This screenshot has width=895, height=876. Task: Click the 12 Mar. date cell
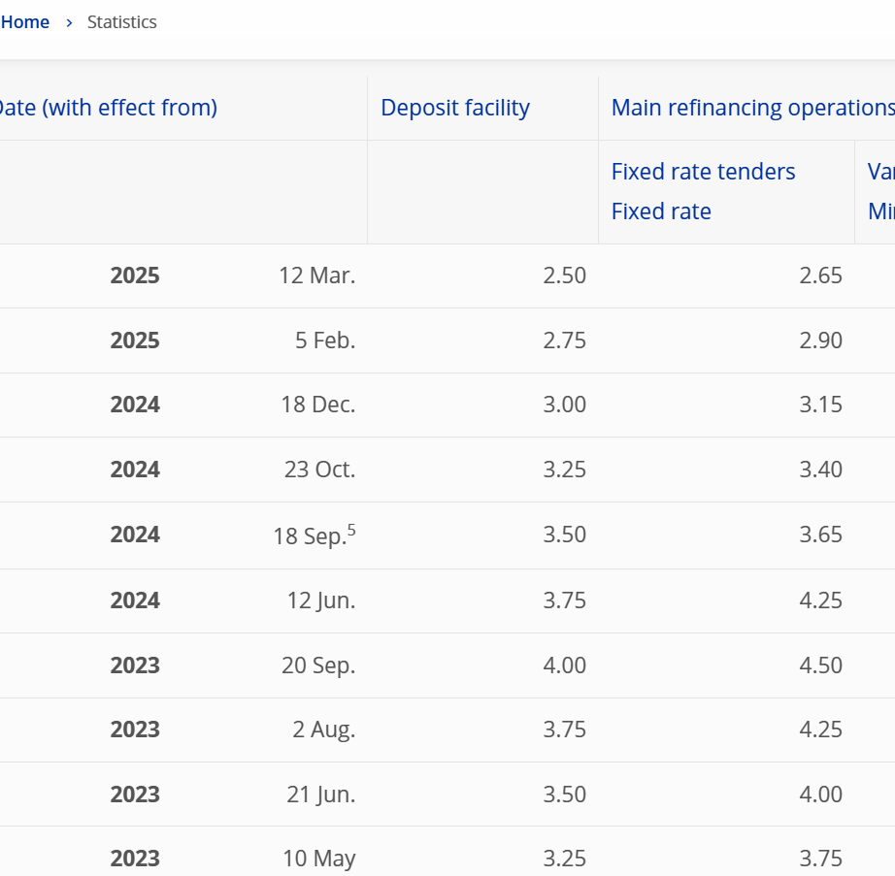pos(316,276)
